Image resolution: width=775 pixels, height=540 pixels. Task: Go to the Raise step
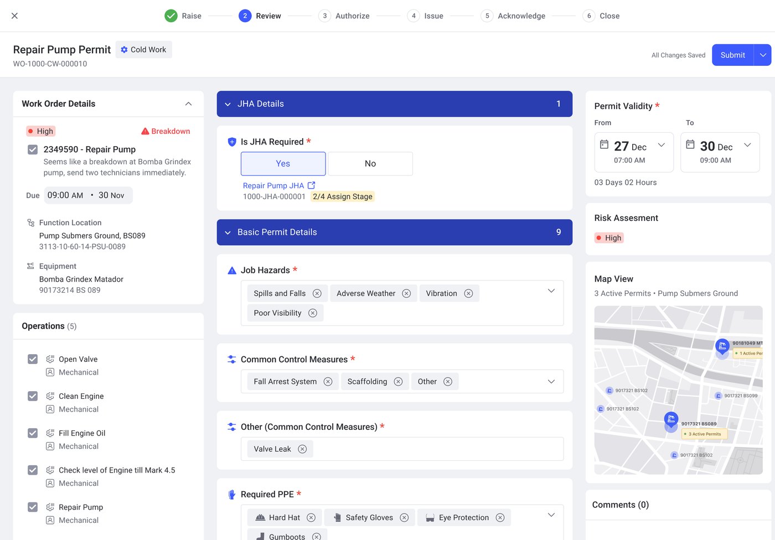point(183,16)
